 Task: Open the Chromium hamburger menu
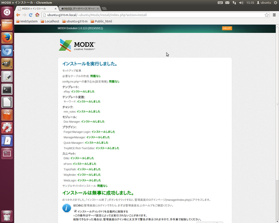274,15
